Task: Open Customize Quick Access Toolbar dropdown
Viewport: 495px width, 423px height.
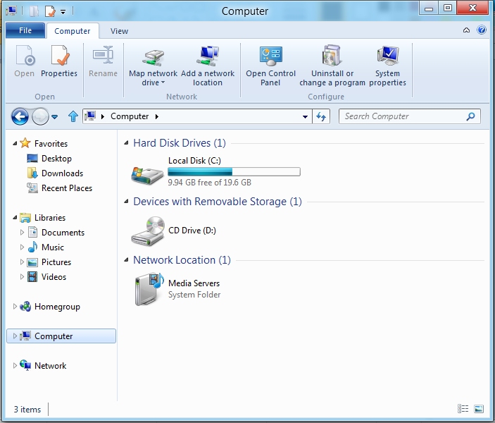Action: pyautogui.click(x=63, y=12)
